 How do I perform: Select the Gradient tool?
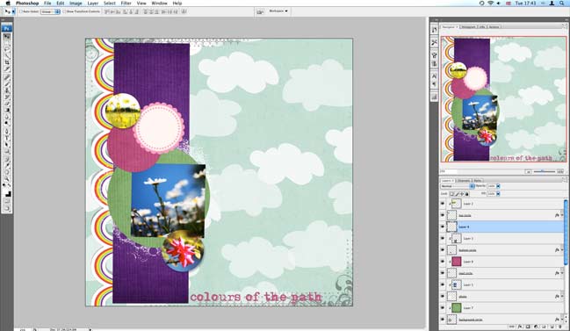tap(7, 111)
